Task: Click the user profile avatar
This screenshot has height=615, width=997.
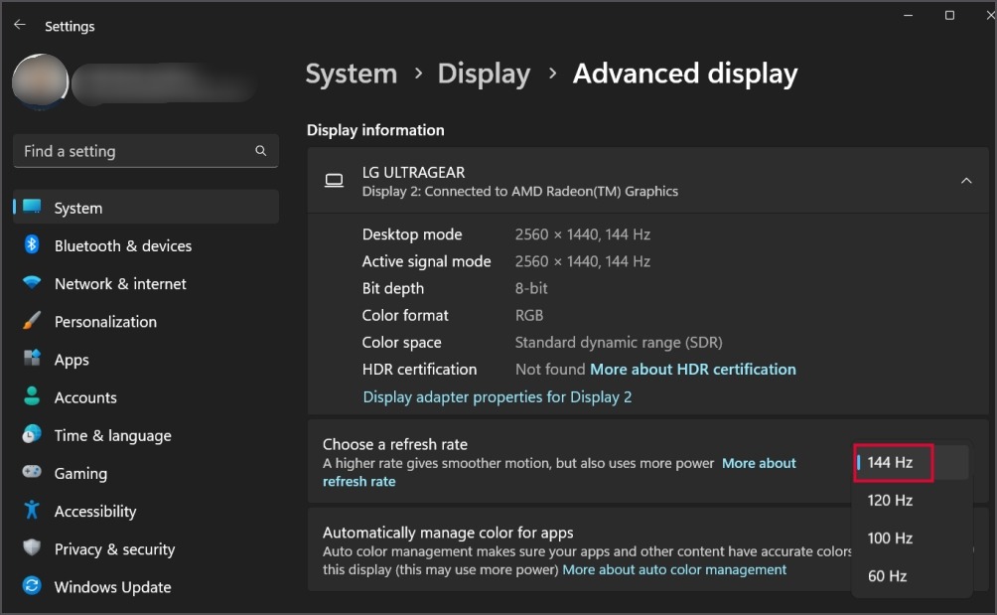Action: (40, 82)
